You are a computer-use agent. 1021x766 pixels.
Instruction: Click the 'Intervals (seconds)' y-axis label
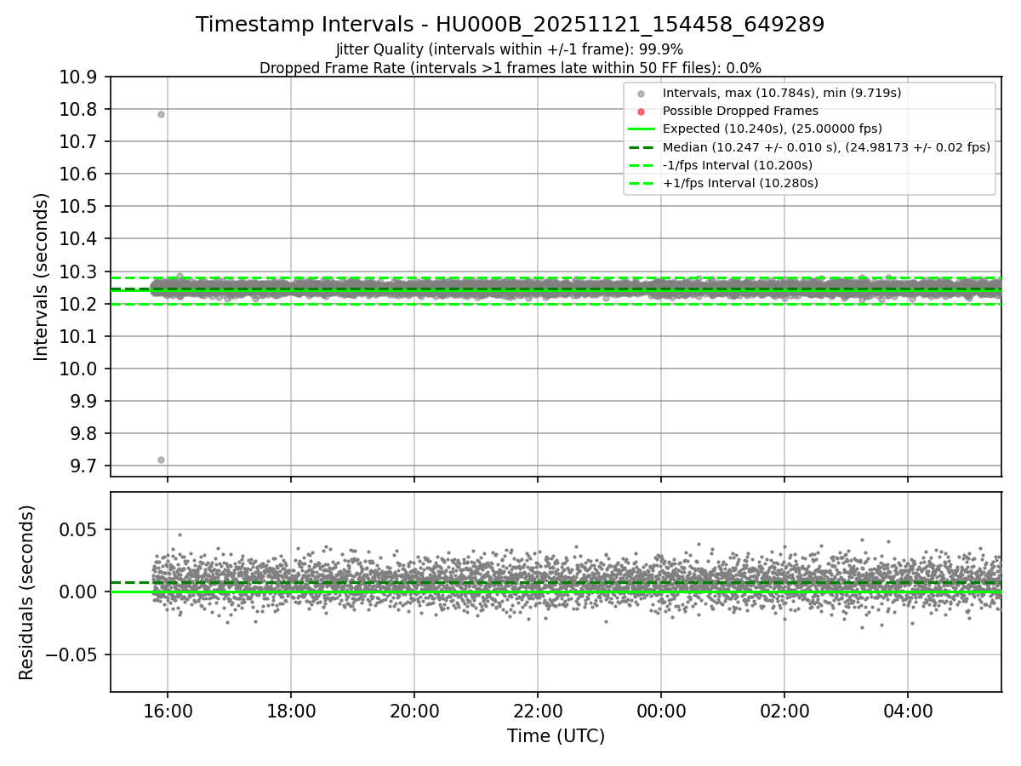(42, 277)
